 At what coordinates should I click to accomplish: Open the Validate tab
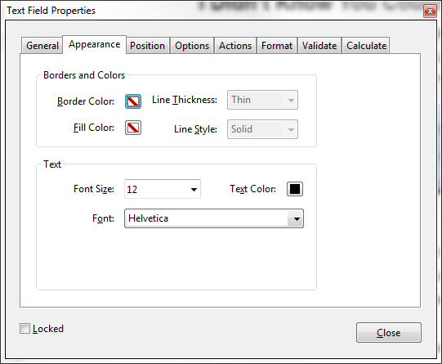click(319, 46)
